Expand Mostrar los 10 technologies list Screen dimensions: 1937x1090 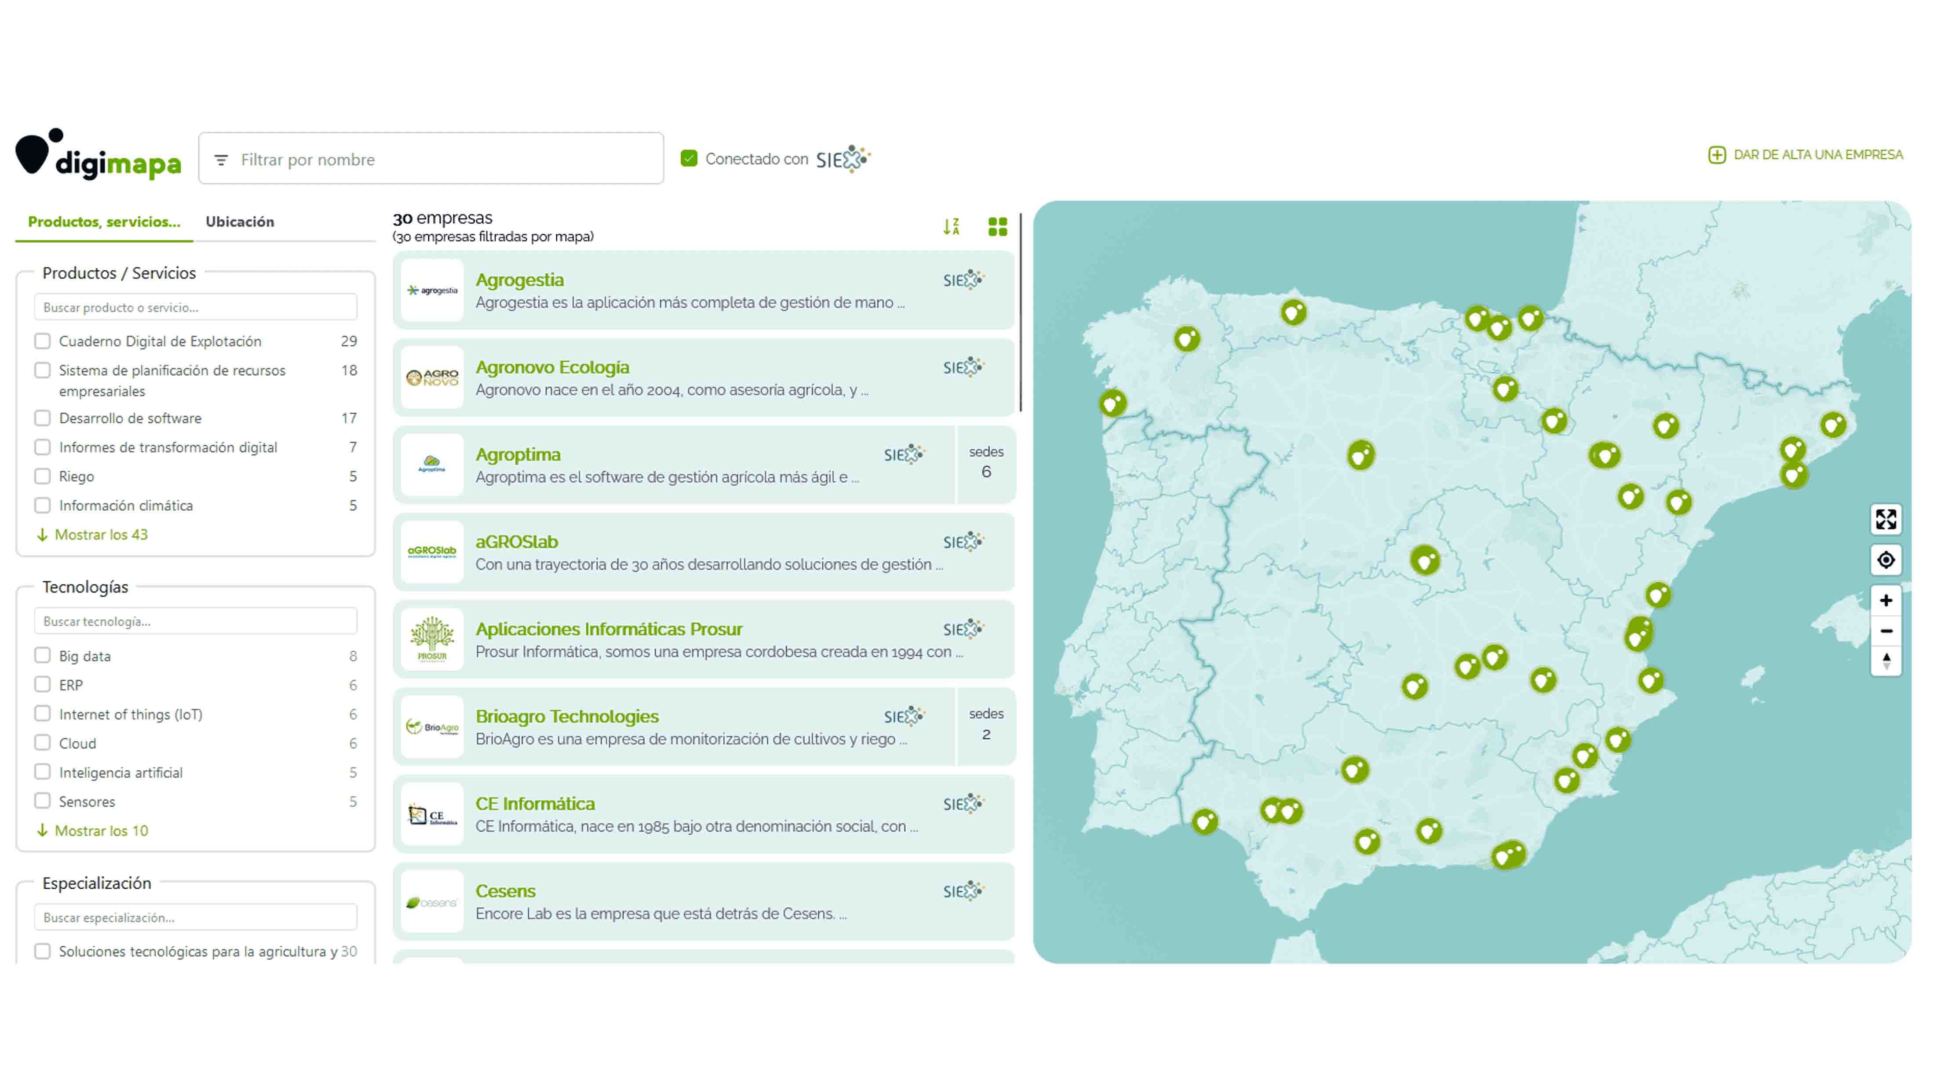click(x=92, y=831)
